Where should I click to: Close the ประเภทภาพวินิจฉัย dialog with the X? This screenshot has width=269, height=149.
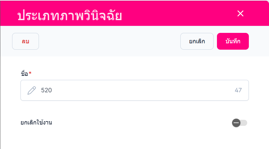pyautogui.click(x=240, y=13)
